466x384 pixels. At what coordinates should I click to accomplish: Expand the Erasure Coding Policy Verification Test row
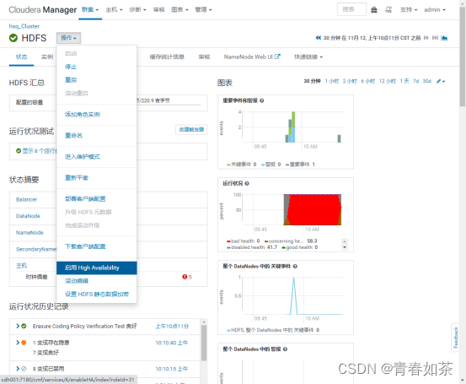[x=19, y=326]
